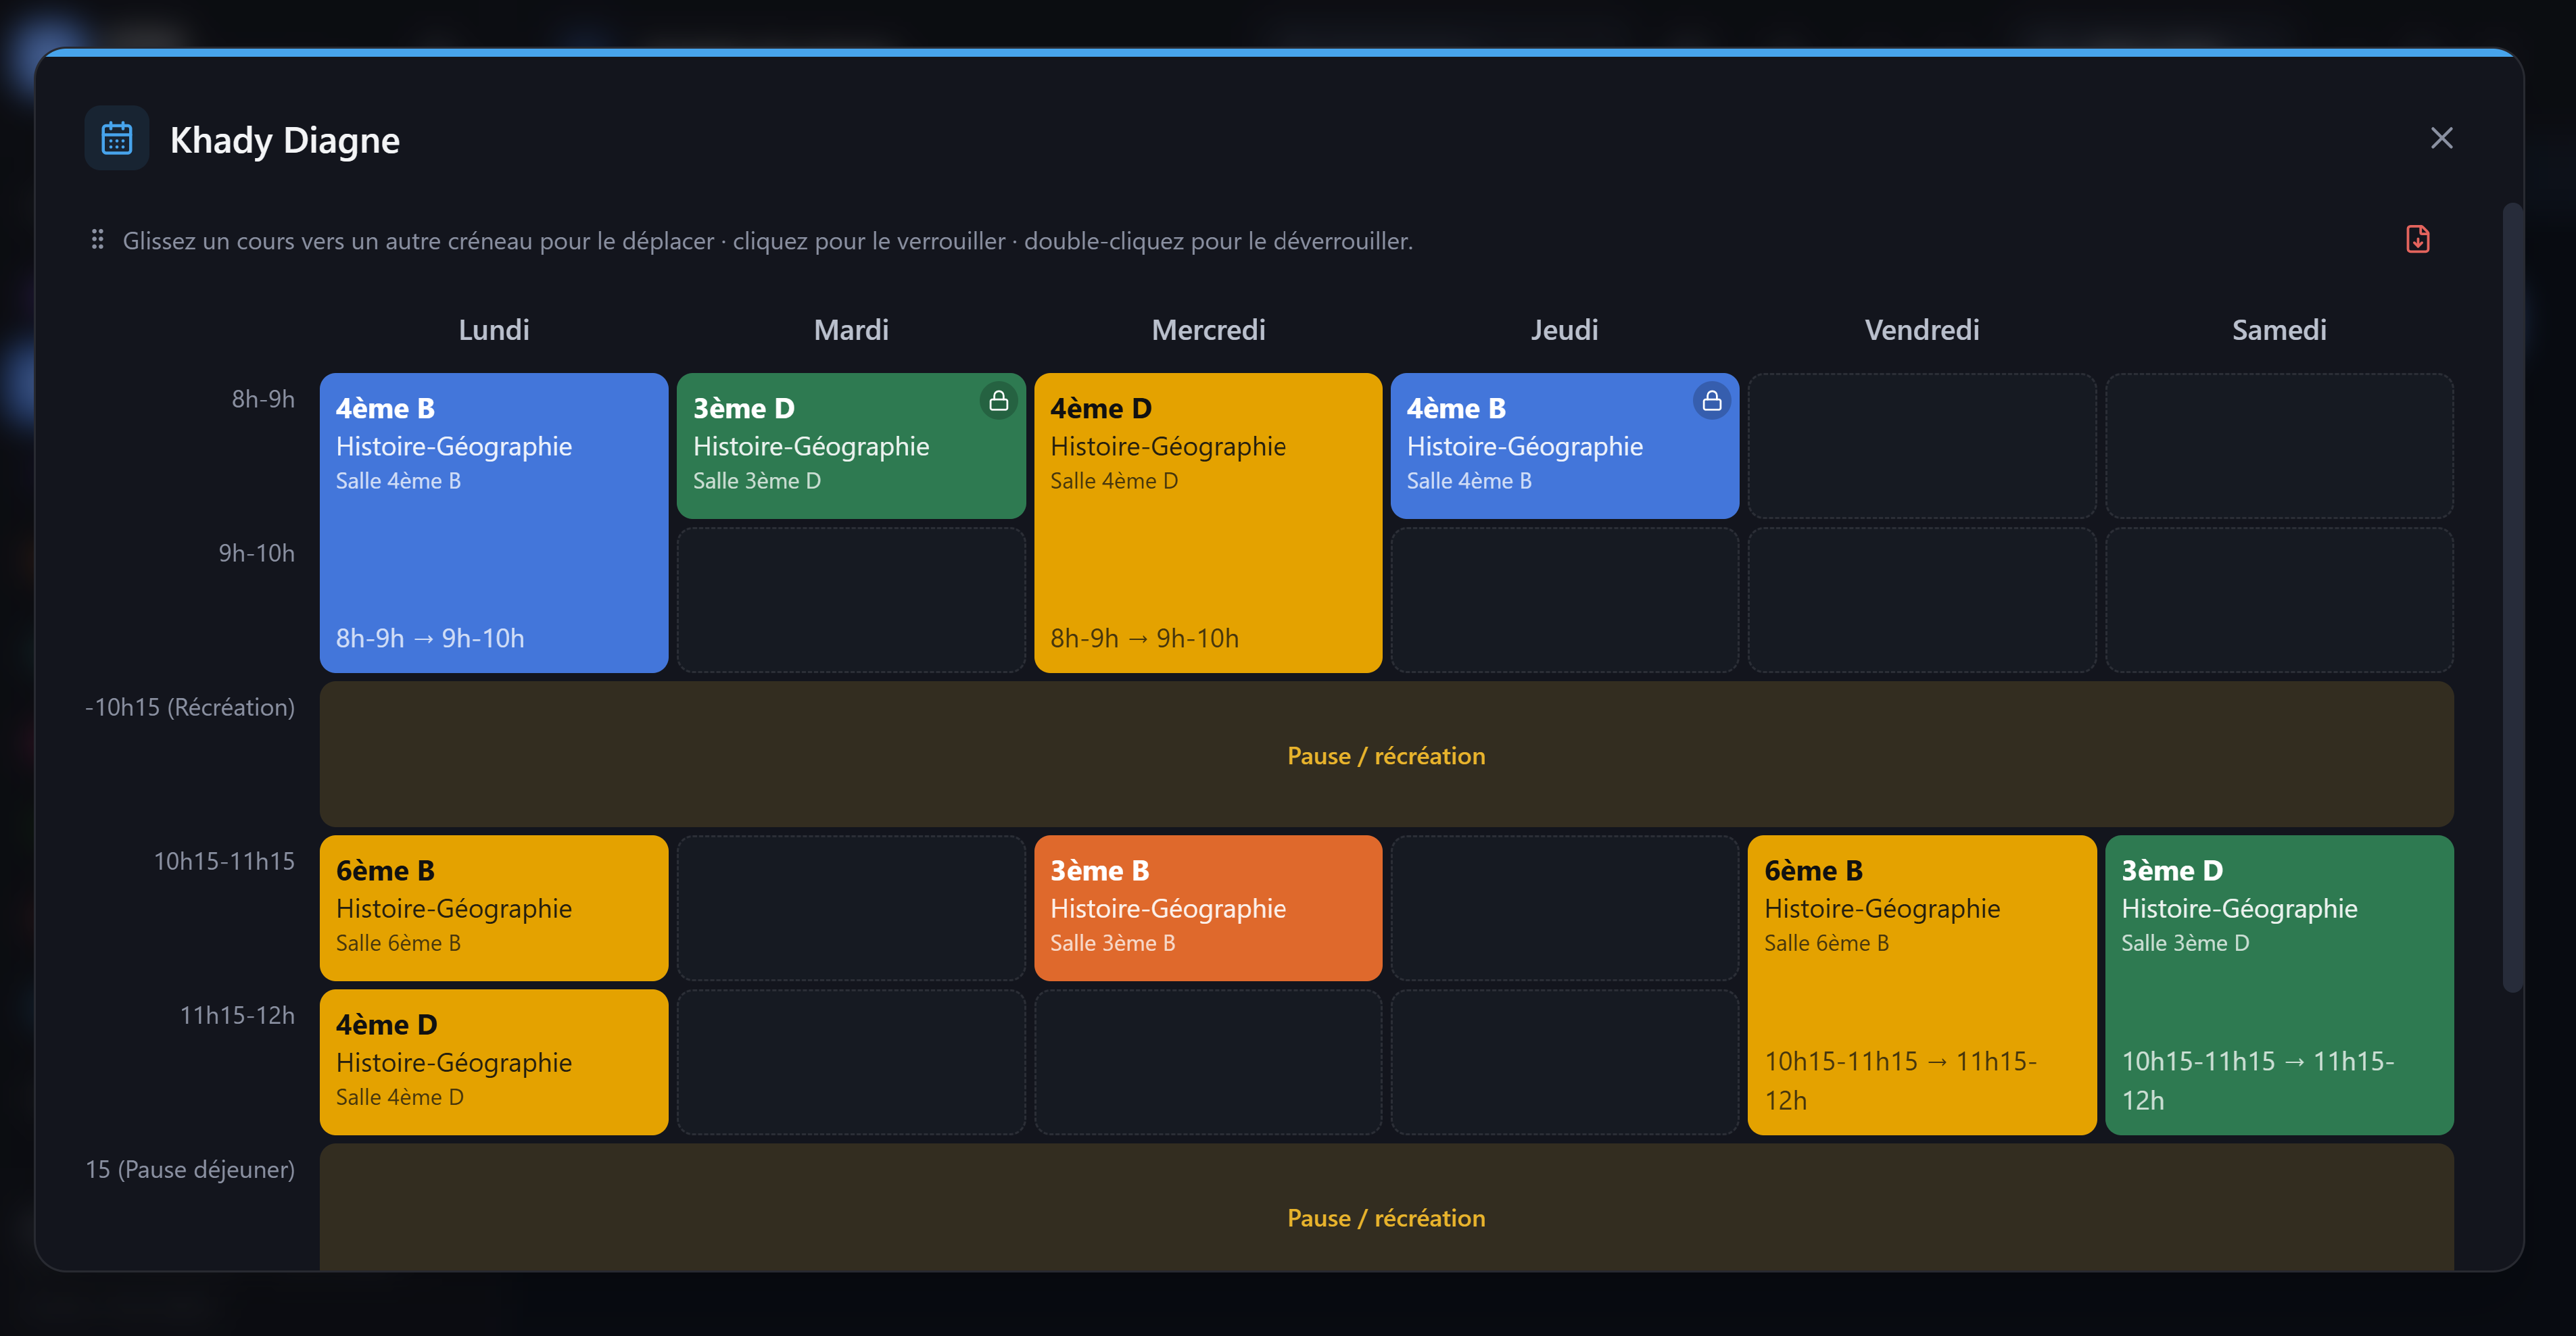Select Samedi 3ème D green course block

(x=2279, y=985)
